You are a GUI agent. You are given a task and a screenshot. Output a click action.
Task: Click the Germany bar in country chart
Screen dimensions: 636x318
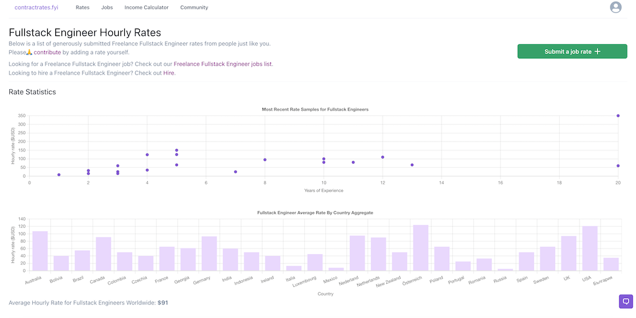coord(209,253)
